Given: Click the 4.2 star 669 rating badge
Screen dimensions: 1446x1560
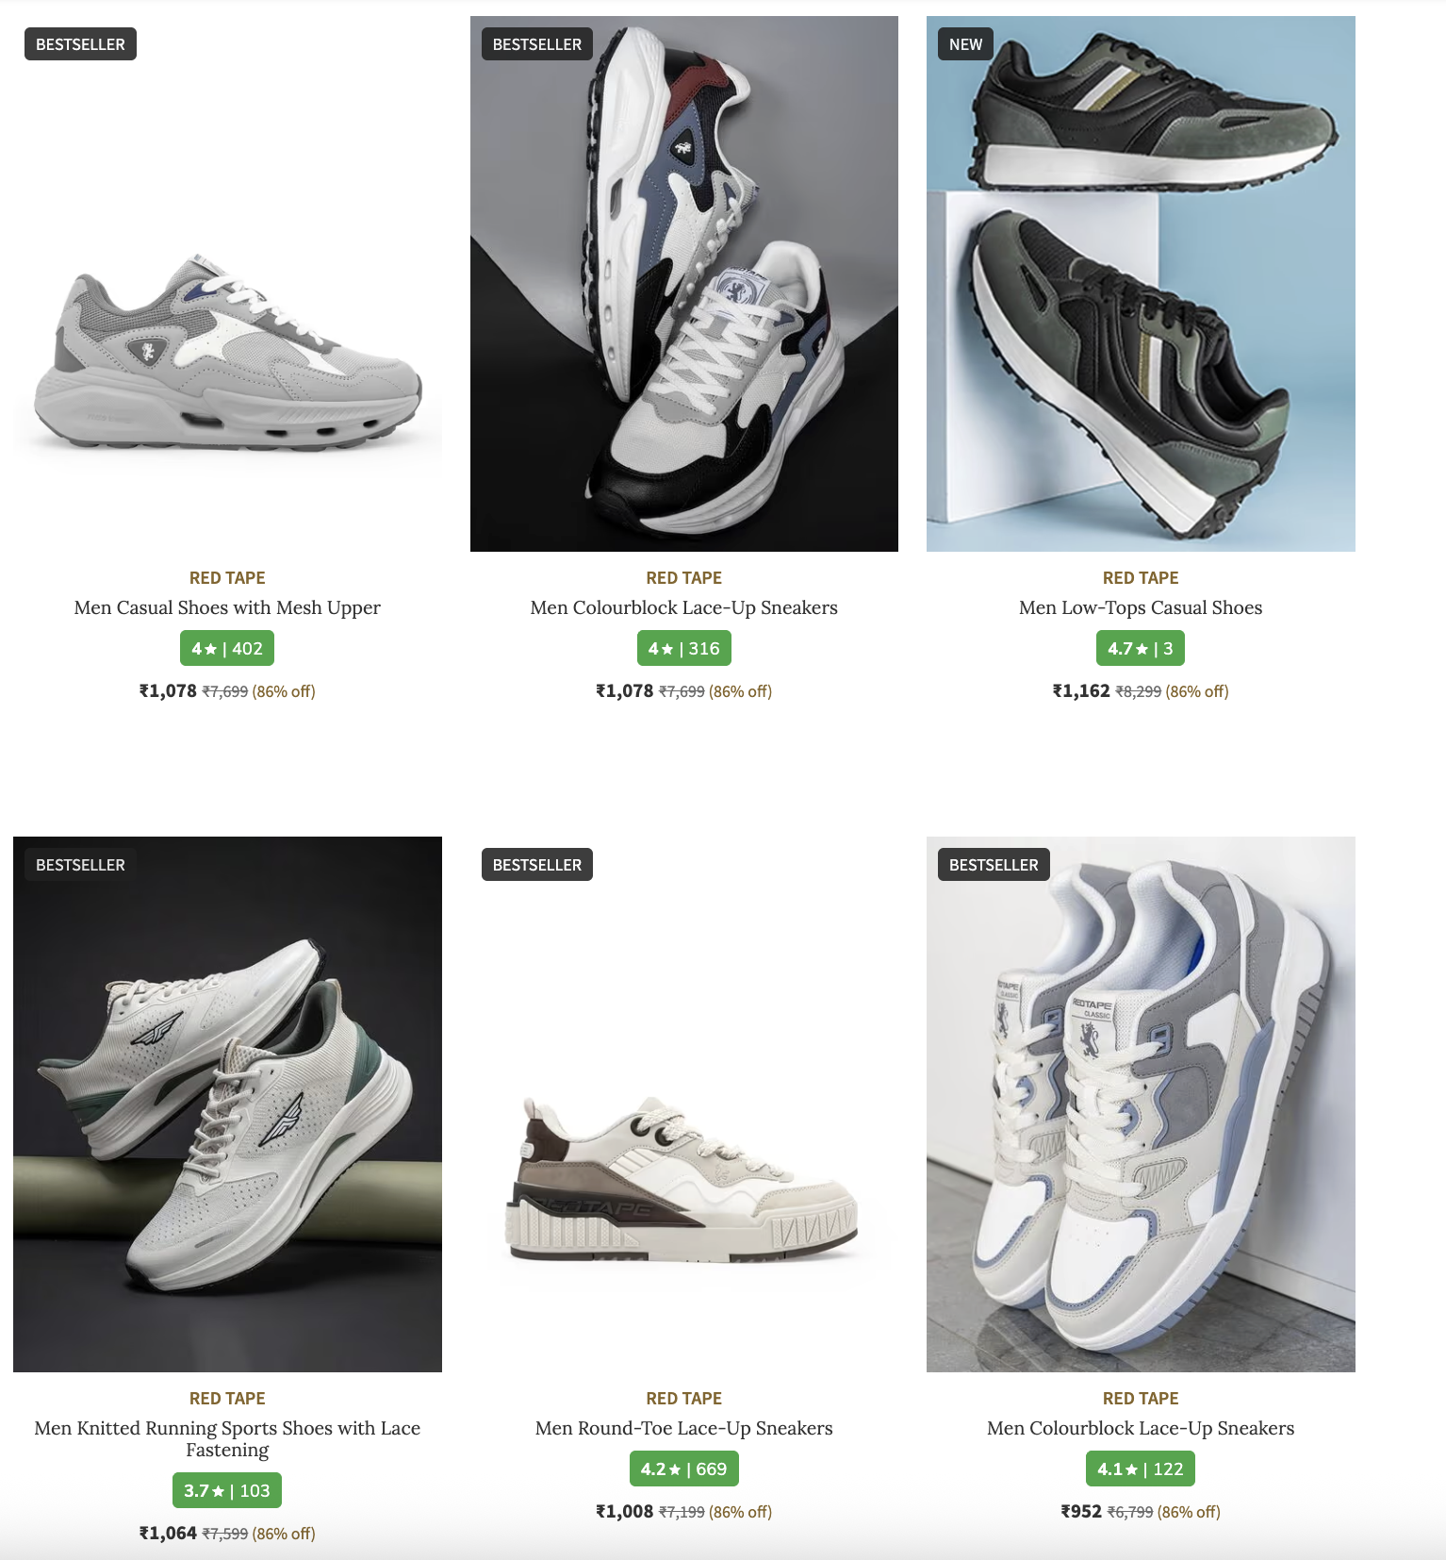Looking at the screenshot, I should [x=684, y=1469].
